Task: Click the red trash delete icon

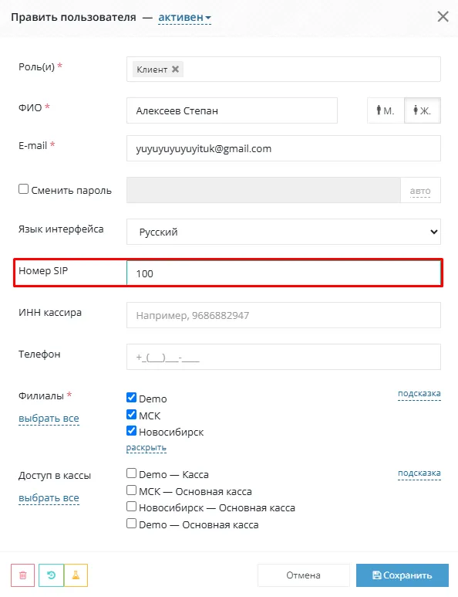Action: (23, 575)
